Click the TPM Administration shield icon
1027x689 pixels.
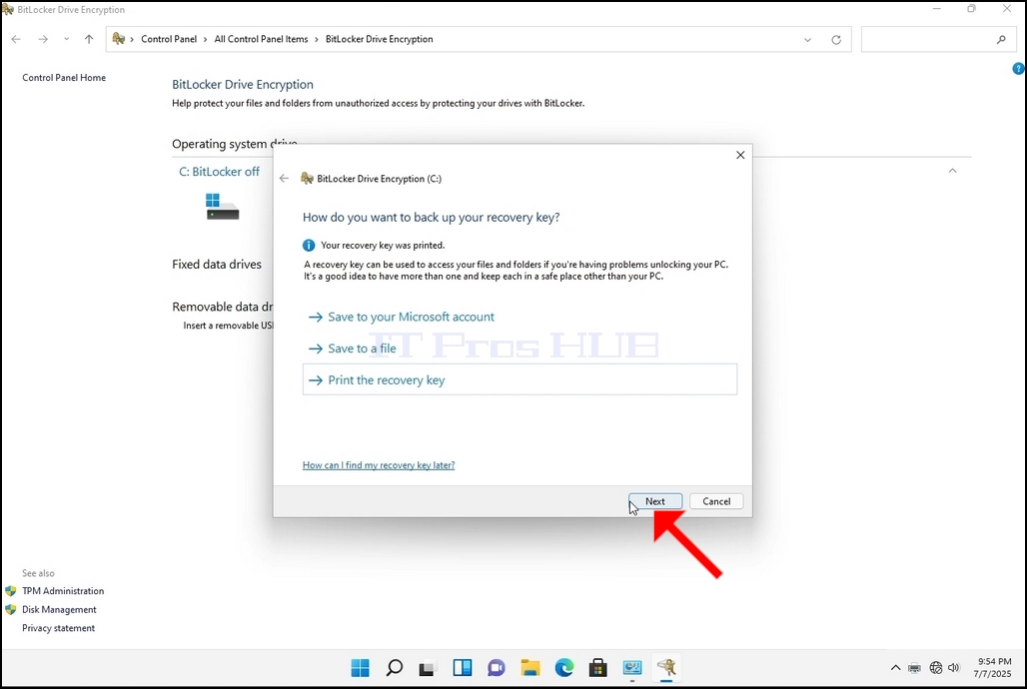[10, 591]
